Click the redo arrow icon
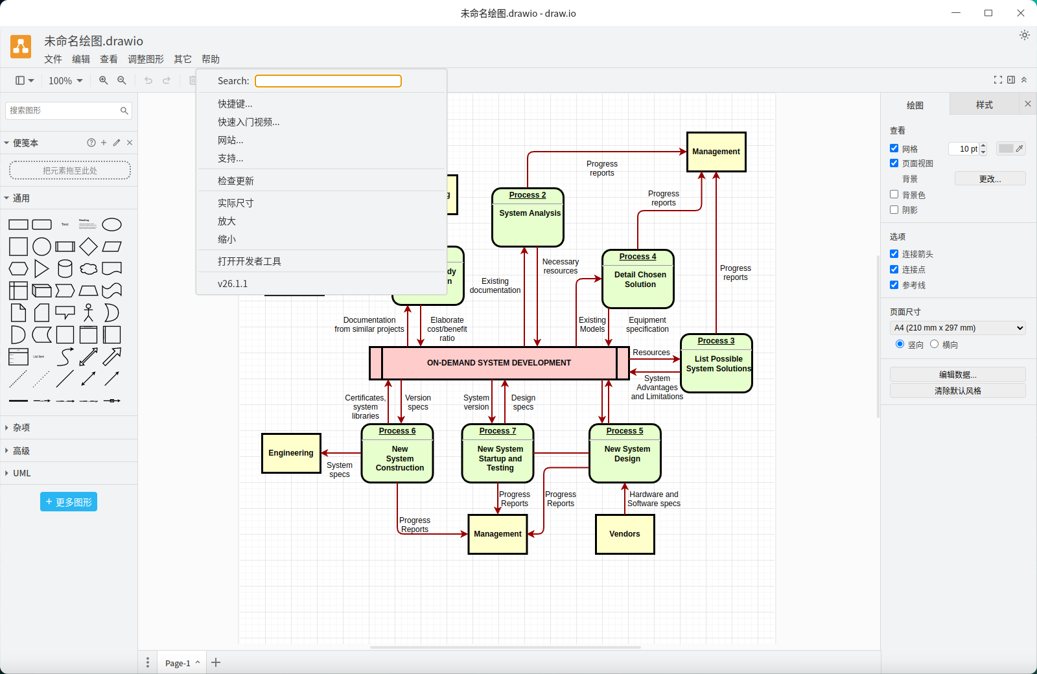1037x674 pixels. (x=167, y=80)
